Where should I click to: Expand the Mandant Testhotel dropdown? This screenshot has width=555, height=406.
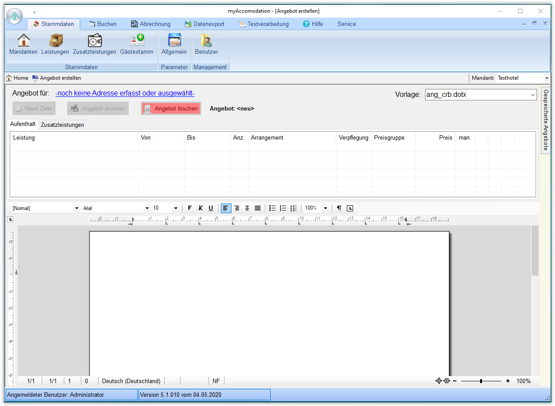pyautogui.click(x=547, y=78)
